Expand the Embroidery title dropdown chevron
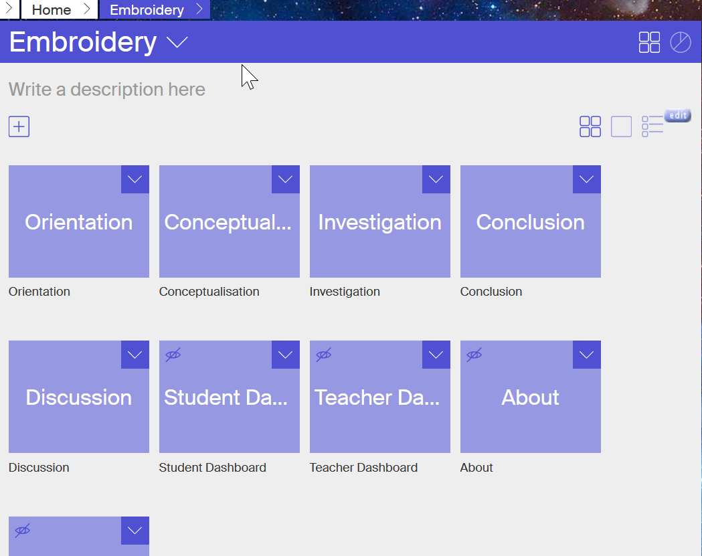 pos(177,43)
